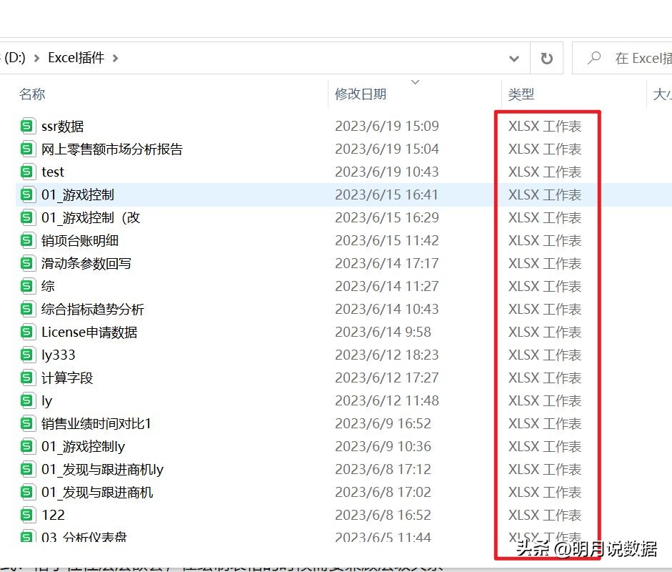
Task: Sort files by the 名称 column header
Action: pos(32,94)
